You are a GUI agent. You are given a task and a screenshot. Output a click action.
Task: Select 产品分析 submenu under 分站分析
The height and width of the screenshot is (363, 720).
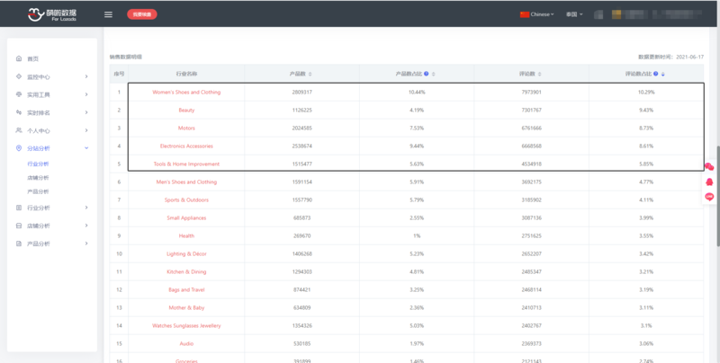[38, 191]
